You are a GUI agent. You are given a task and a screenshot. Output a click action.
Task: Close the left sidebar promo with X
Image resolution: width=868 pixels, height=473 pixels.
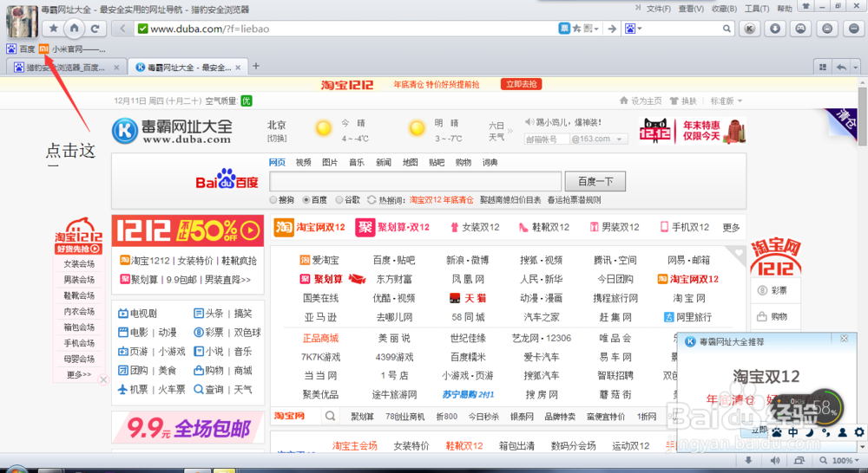tap(103, 379)
